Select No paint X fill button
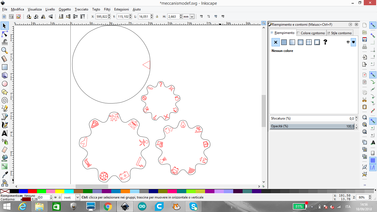Screen dimensions: 377x212 tap(276, 42)
